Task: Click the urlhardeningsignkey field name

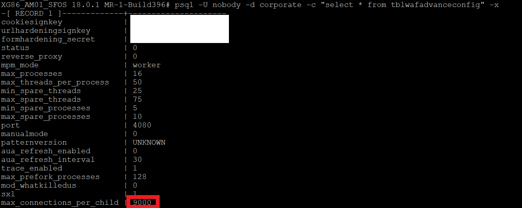Action: click(x=46, y=30)
